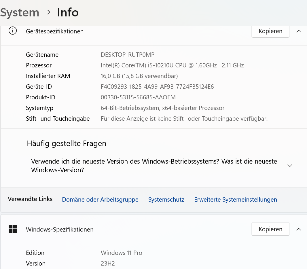Go back to System in breadcrumb

[20, 13]
